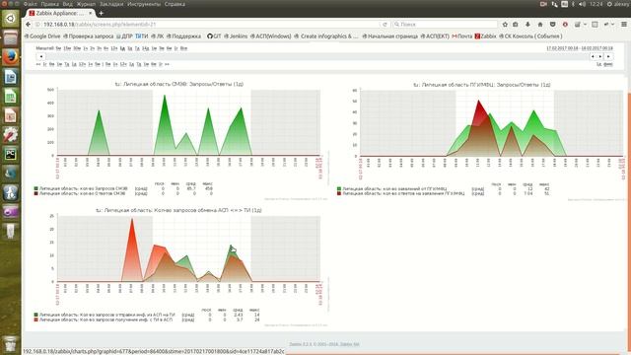Viewport: 631px width, 355px height.
Task: Open the system settings tools icon in dock
Action: click(x=11, y=134)
